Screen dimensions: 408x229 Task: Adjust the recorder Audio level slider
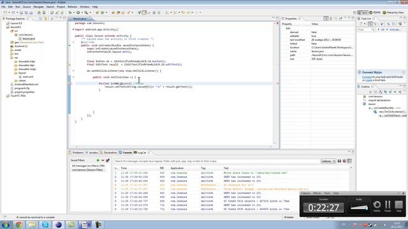359,207
